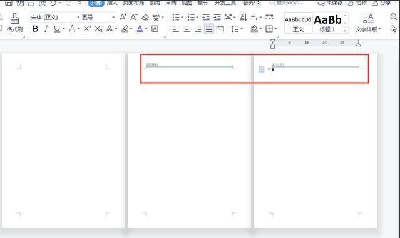Switch to the 开始 tab
The width and height of the screenshot is (400, 238).
coord(96,3)
